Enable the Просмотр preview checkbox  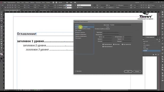coord(76,71)
